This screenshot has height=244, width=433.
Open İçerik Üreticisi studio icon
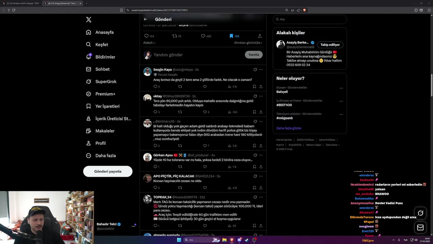click(x=88, y=119)
